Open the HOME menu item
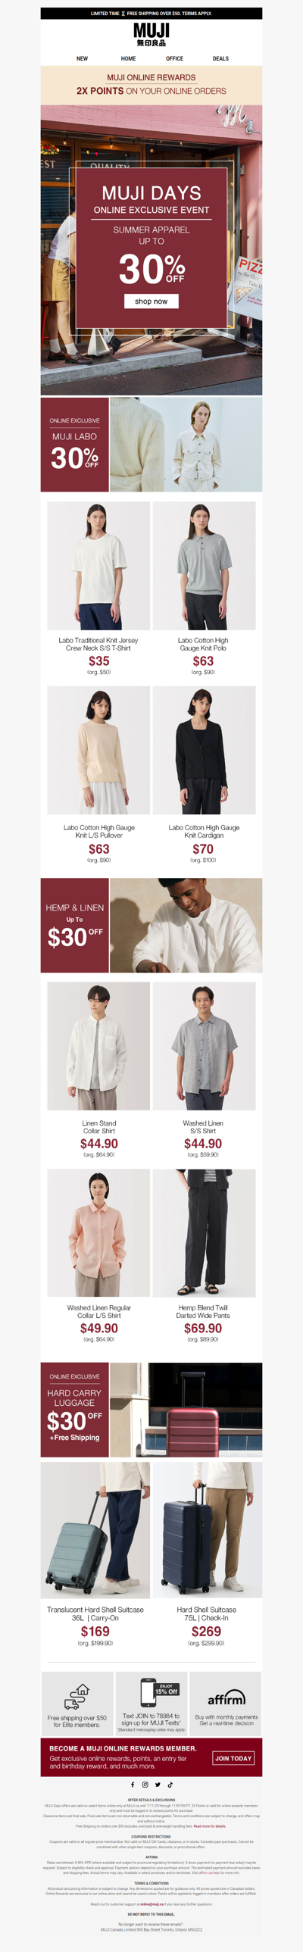Viewport: 303px width, 1952px height. [129, 58]
